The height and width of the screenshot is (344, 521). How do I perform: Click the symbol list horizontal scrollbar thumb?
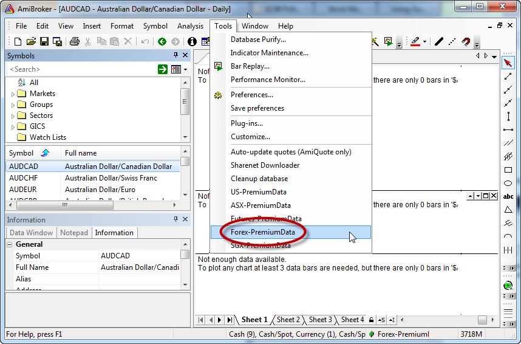point(65,205)
